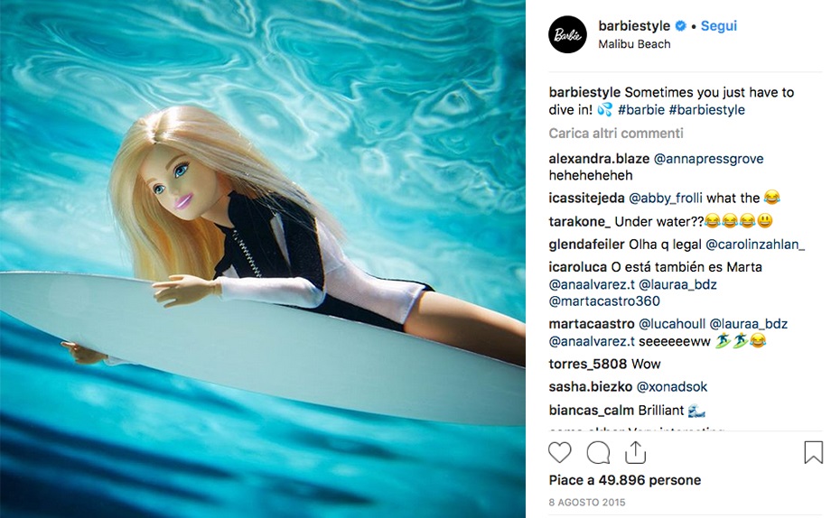
Task: Load more comments with Carica altri commenti
Action: pos(616,133)
